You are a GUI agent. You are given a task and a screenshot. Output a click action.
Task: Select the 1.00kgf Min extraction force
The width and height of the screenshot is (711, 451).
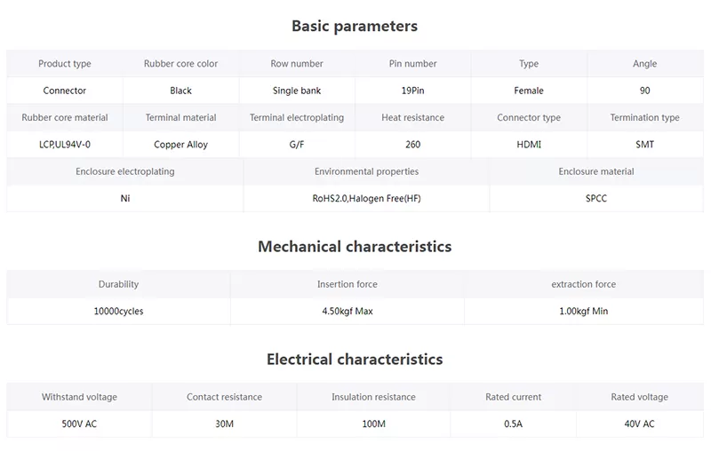point(584,311)
